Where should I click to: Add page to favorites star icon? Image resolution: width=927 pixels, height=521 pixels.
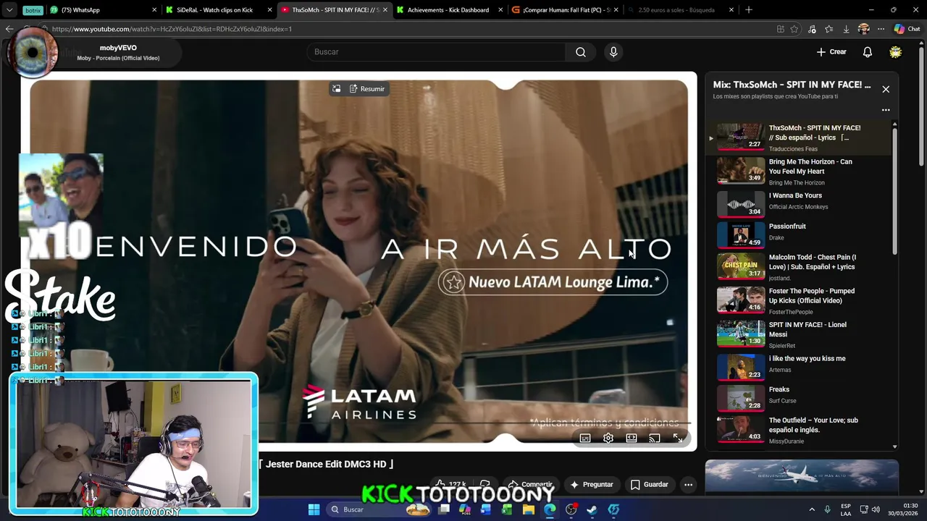click(794, 29)
